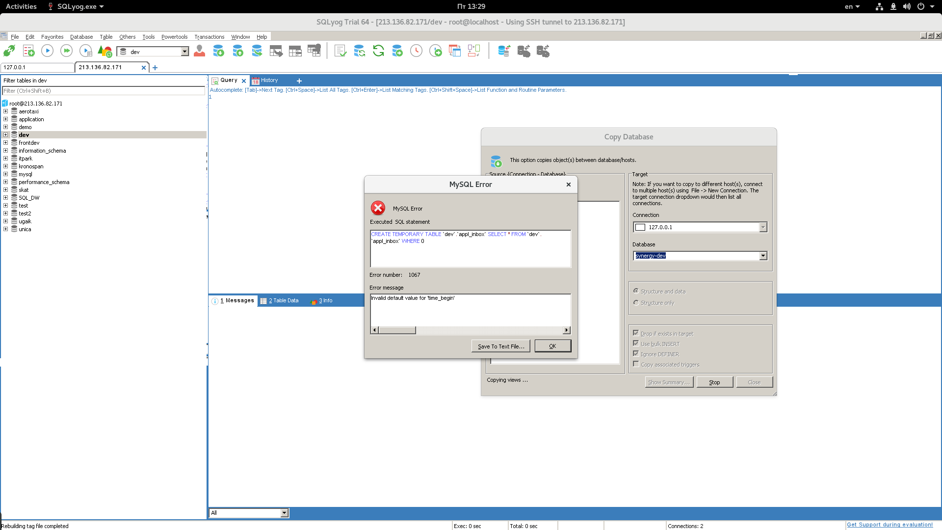Open the Powertools menu

click(174, 37)
